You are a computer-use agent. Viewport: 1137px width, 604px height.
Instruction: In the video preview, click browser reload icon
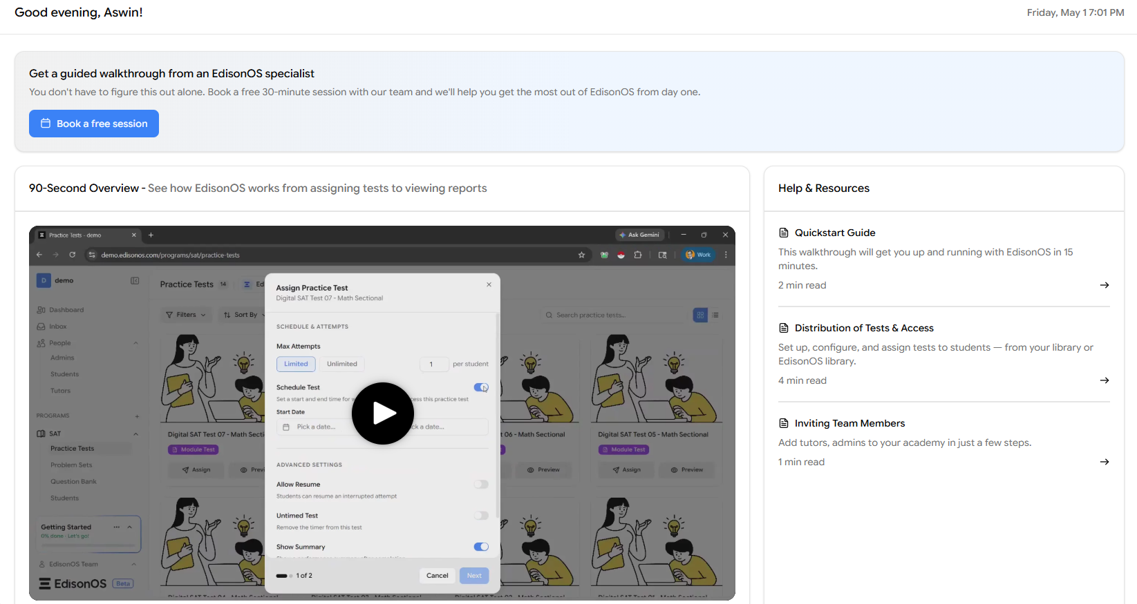(x=72, y=255)
